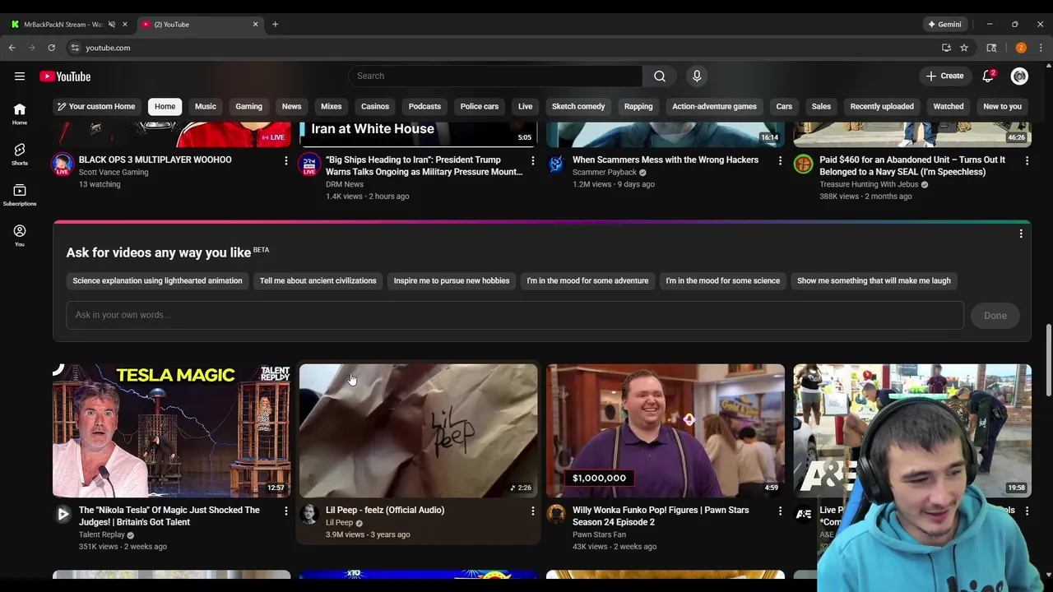Click Talent Replay channel avatar

[63, 514]
